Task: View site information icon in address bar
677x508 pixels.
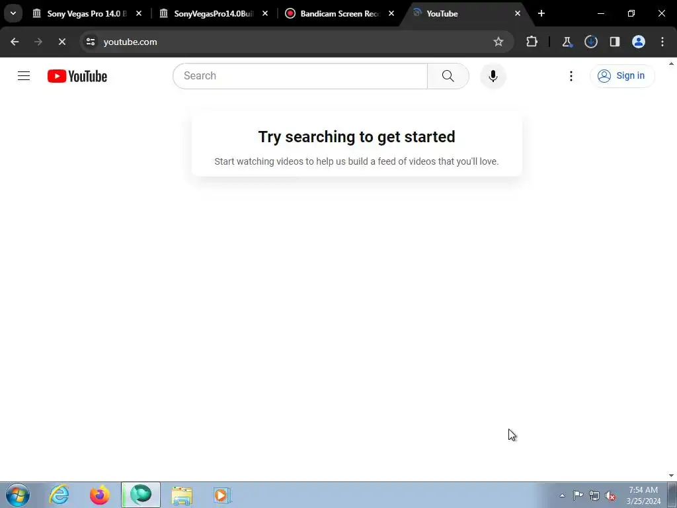Action: (x=90, y=42)
